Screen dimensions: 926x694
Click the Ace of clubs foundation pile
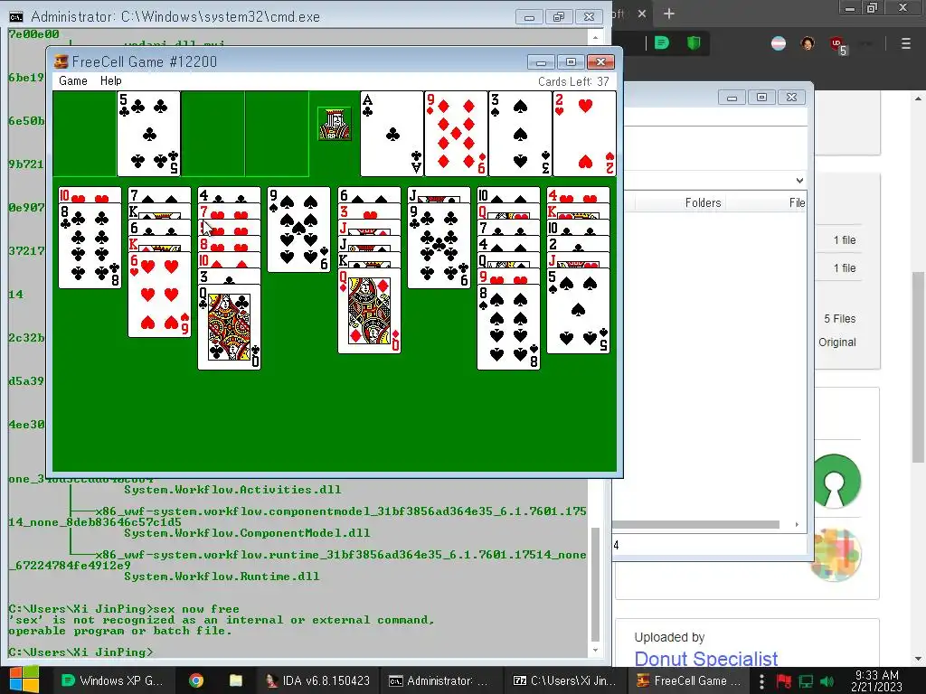point(392,134)
